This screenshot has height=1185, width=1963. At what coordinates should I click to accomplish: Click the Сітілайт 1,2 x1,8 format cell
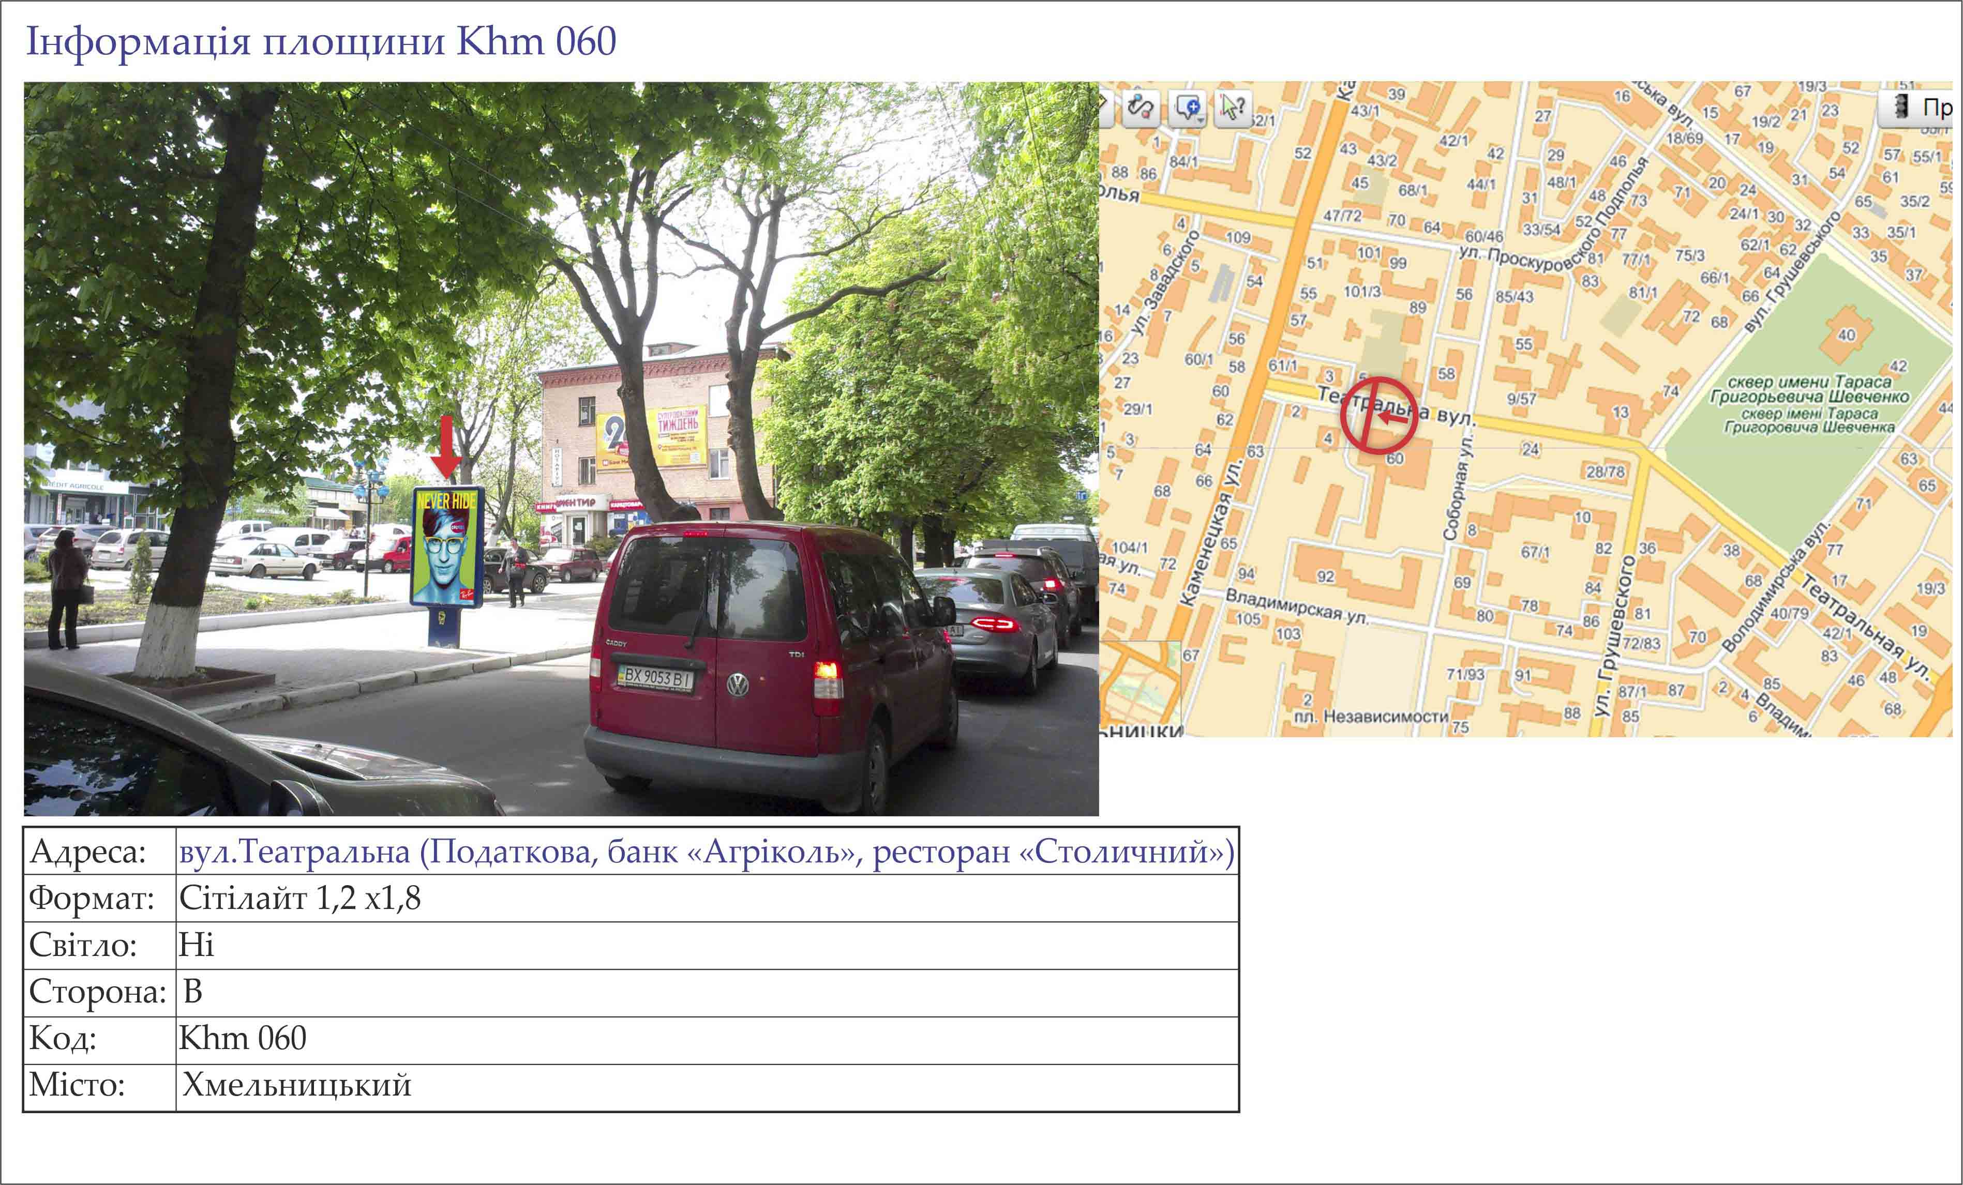(299, 898)
